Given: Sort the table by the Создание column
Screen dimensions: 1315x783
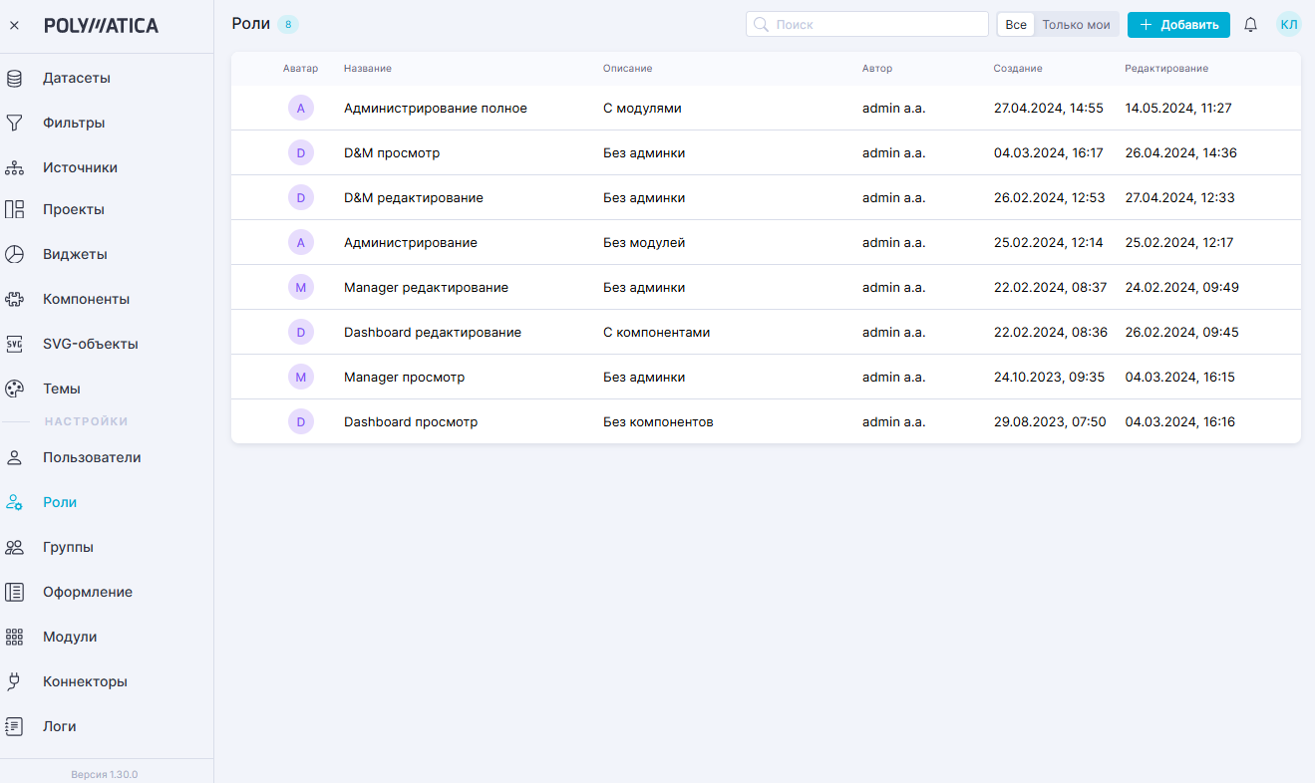Looking at the screenshot, I should (1017, 69).
